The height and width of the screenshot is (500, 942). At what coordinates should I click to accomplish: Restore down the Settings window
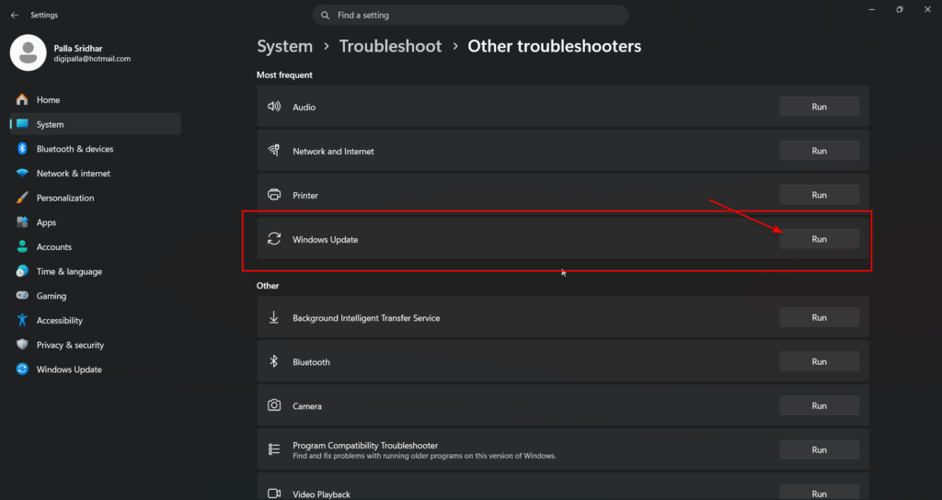coord(900,9)
